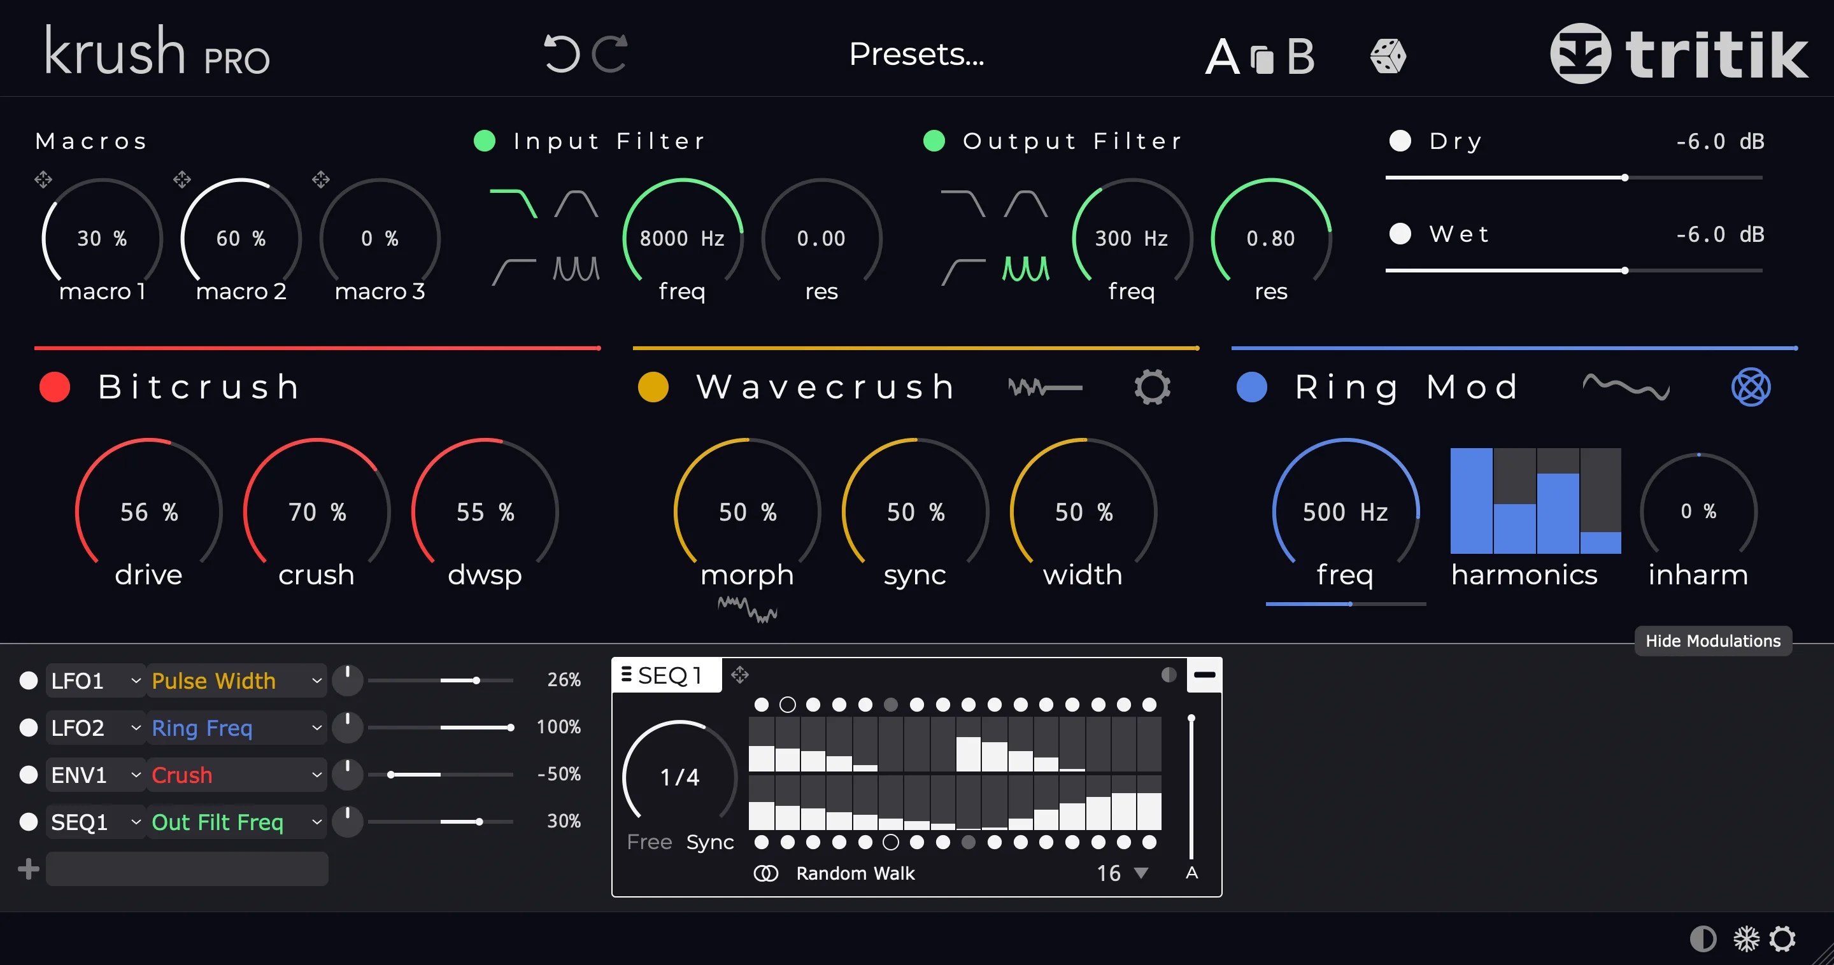Toggle the Wet signal dot
Screen dimensions: 1834x965
1400,234
